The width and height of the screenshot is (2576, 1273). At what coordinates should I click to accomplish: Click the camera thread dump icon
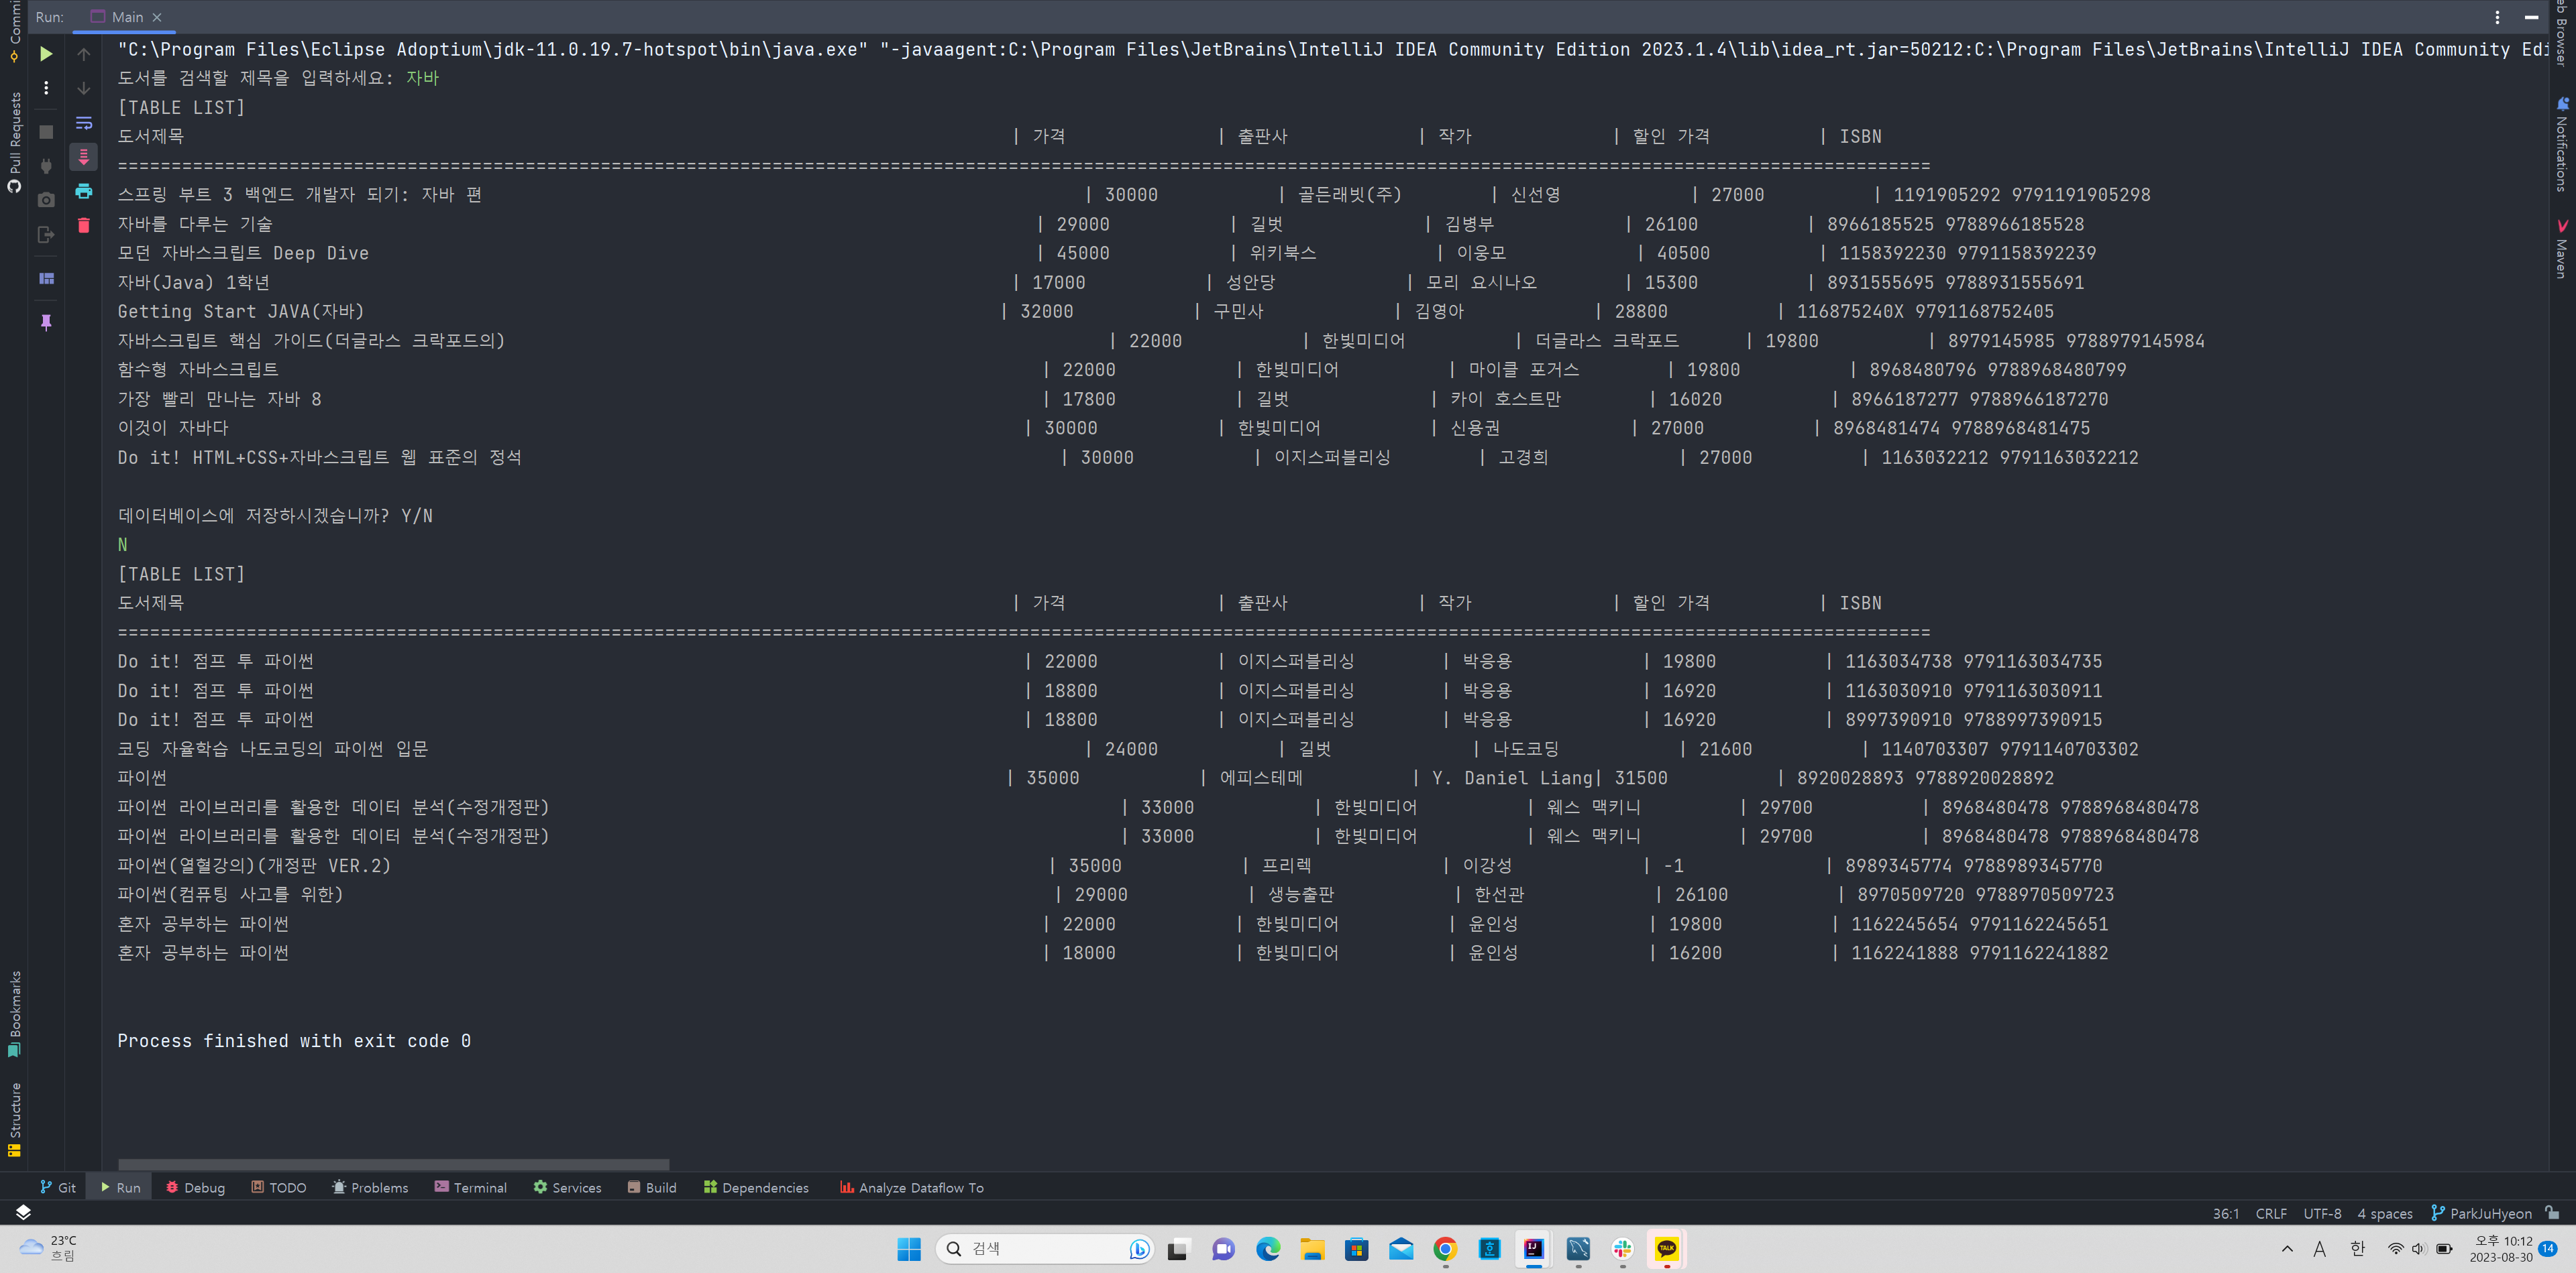46,200
